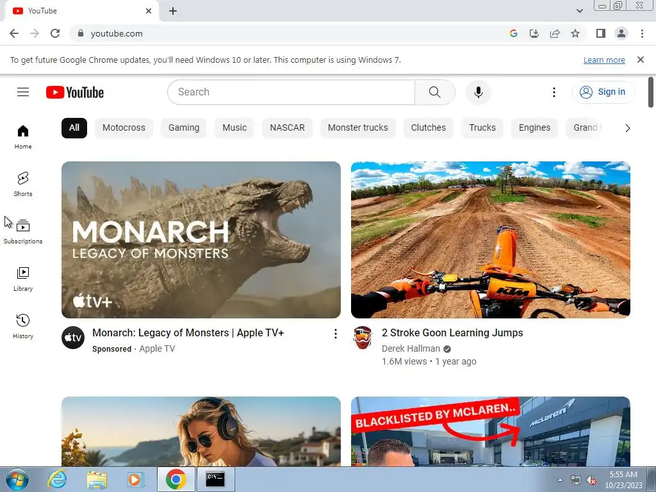This screenshot has height=492, width=656.
Task: Open History in the sidebar
Action: [x=23, y=326]
